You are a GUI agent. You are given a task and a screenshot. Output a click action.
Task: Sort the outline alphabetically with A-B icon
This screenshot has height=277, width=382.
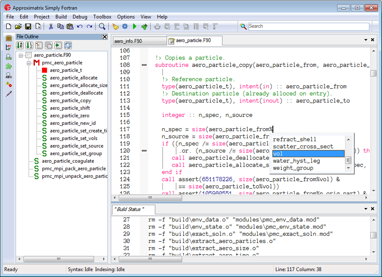(x=20, y=45)
